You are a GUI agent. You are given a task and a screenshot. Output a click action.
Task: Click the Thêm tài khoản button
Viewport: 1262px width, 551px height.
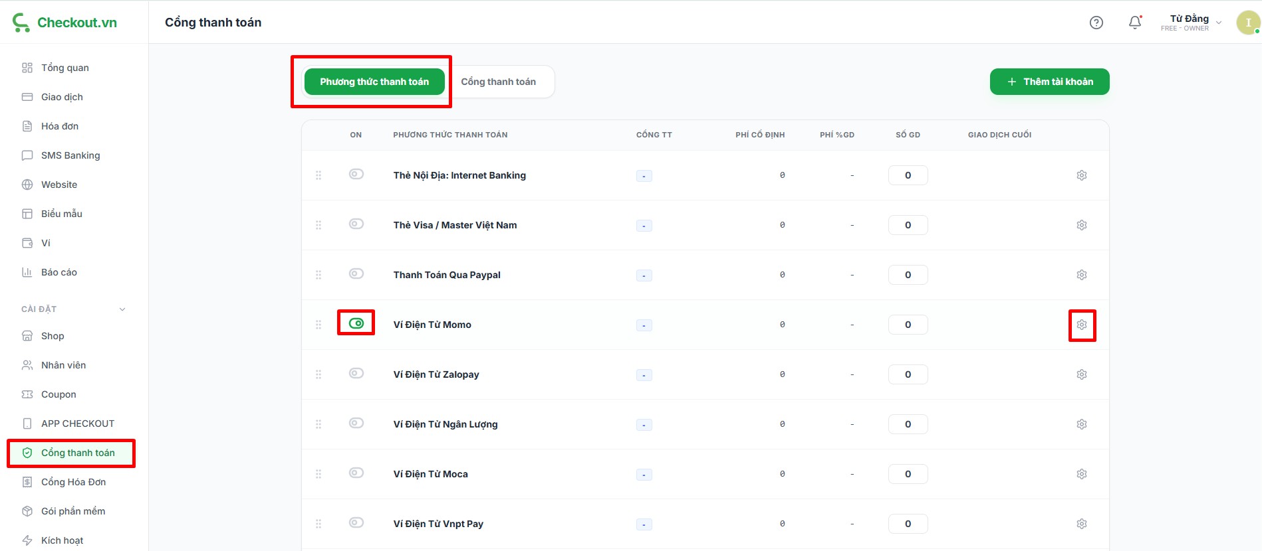(x=1049, y=82)
